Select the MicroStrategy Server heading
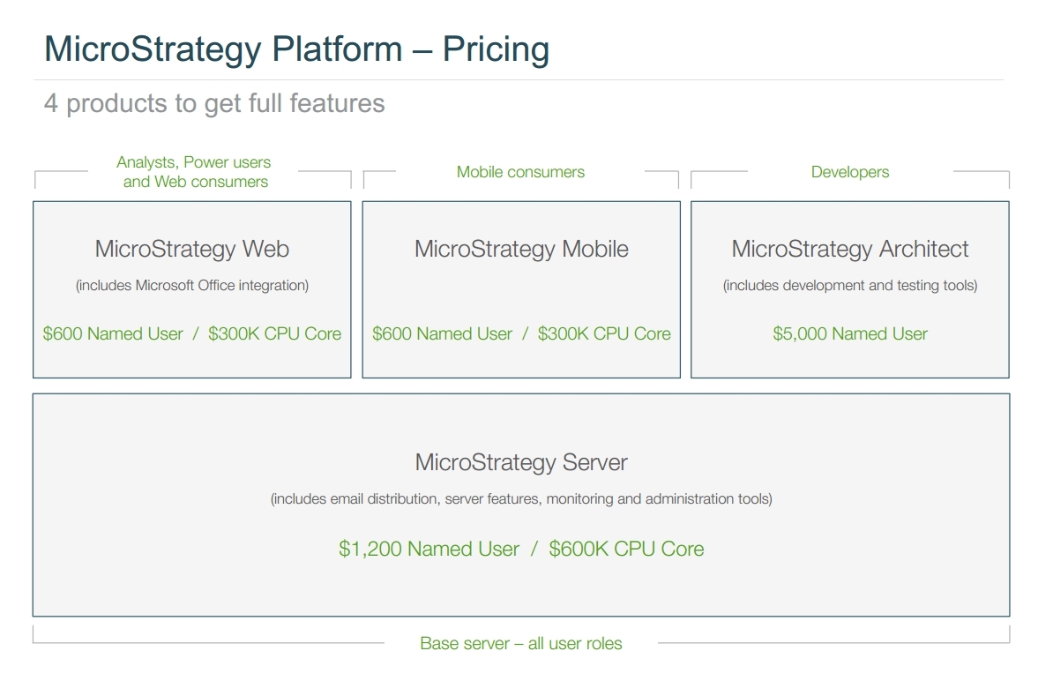 coord(521,462)
